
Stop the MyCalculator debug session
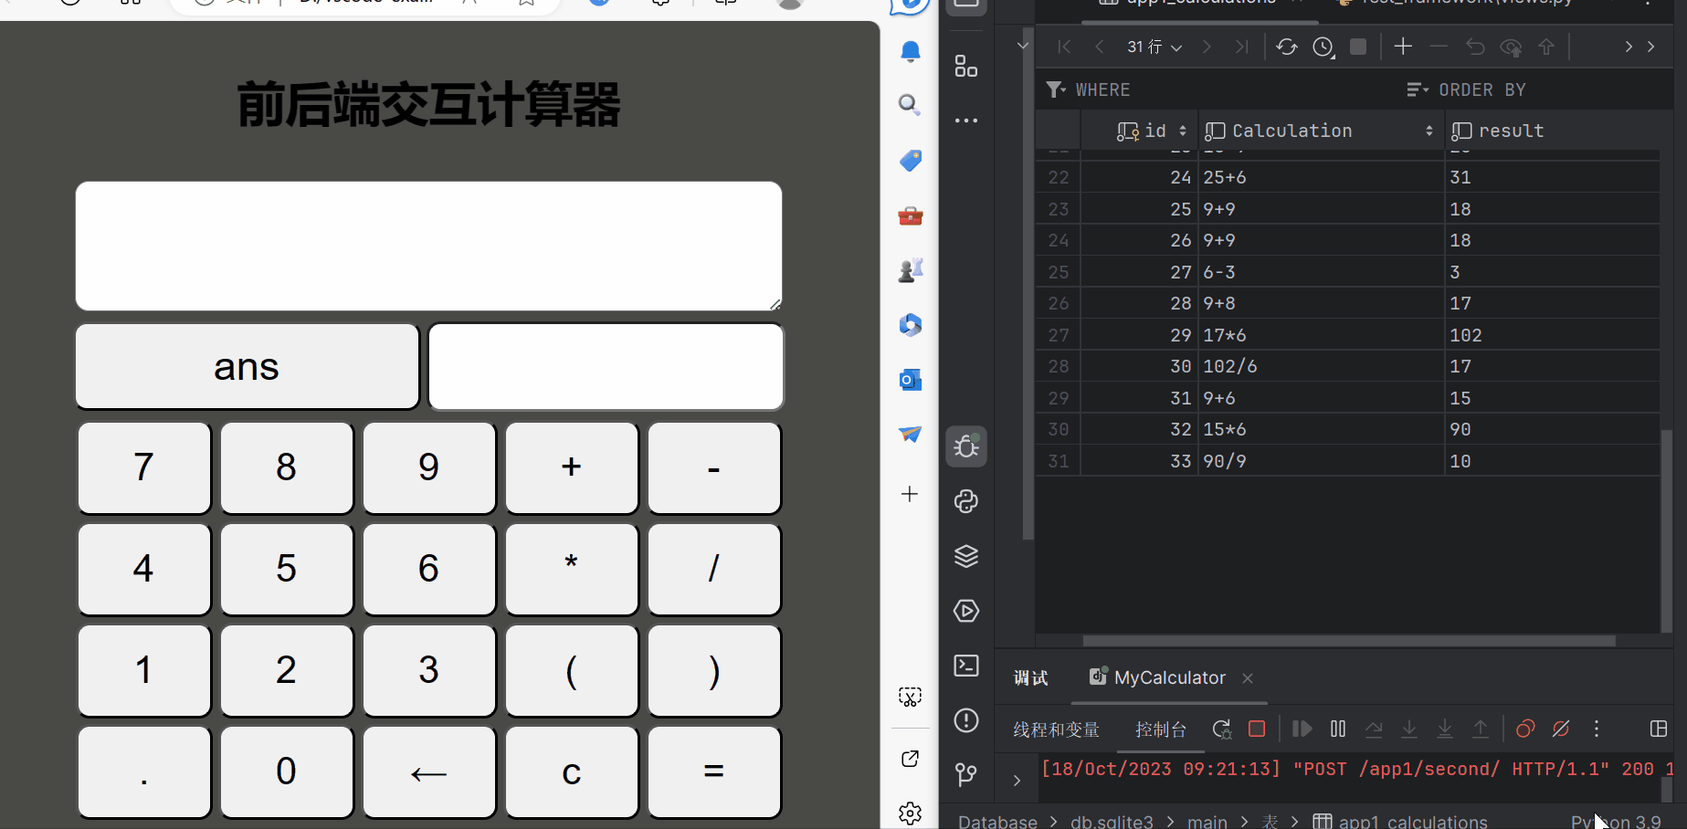[1256, 729]
